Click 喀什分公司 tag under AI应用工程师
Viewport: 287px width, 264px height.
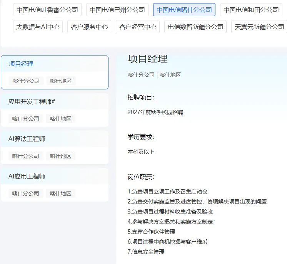(x=26, y=193)
